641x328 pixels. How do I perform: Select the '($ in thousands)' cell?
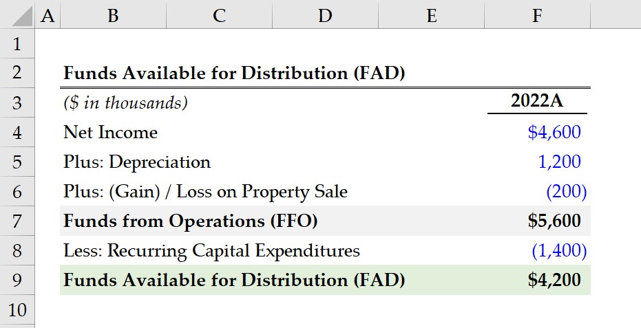[x=126, y=102]
